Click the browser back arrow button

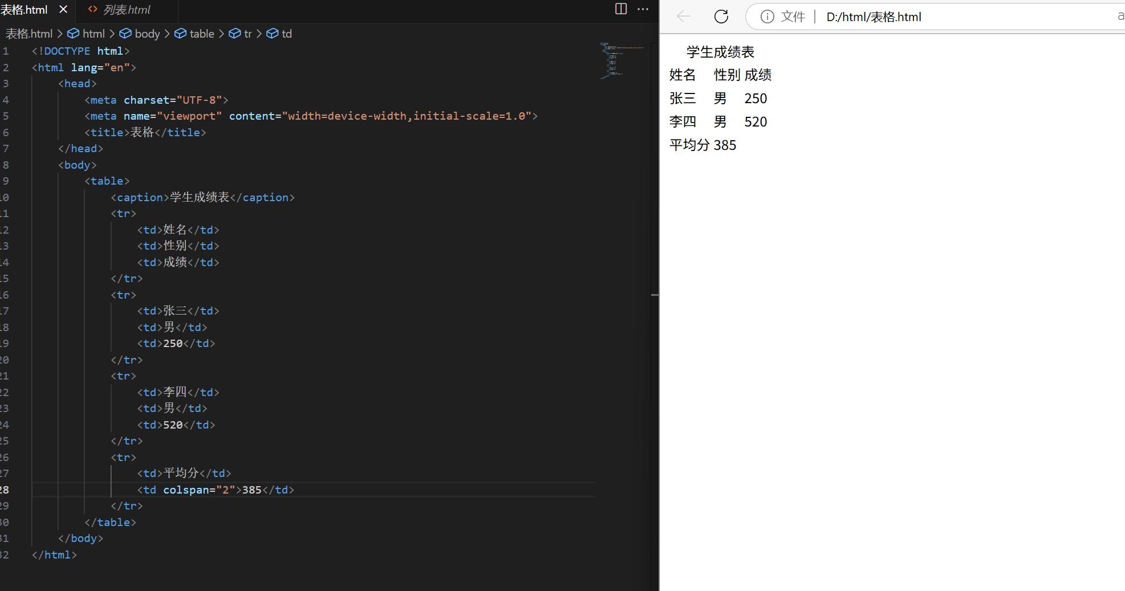pos(683,17)
